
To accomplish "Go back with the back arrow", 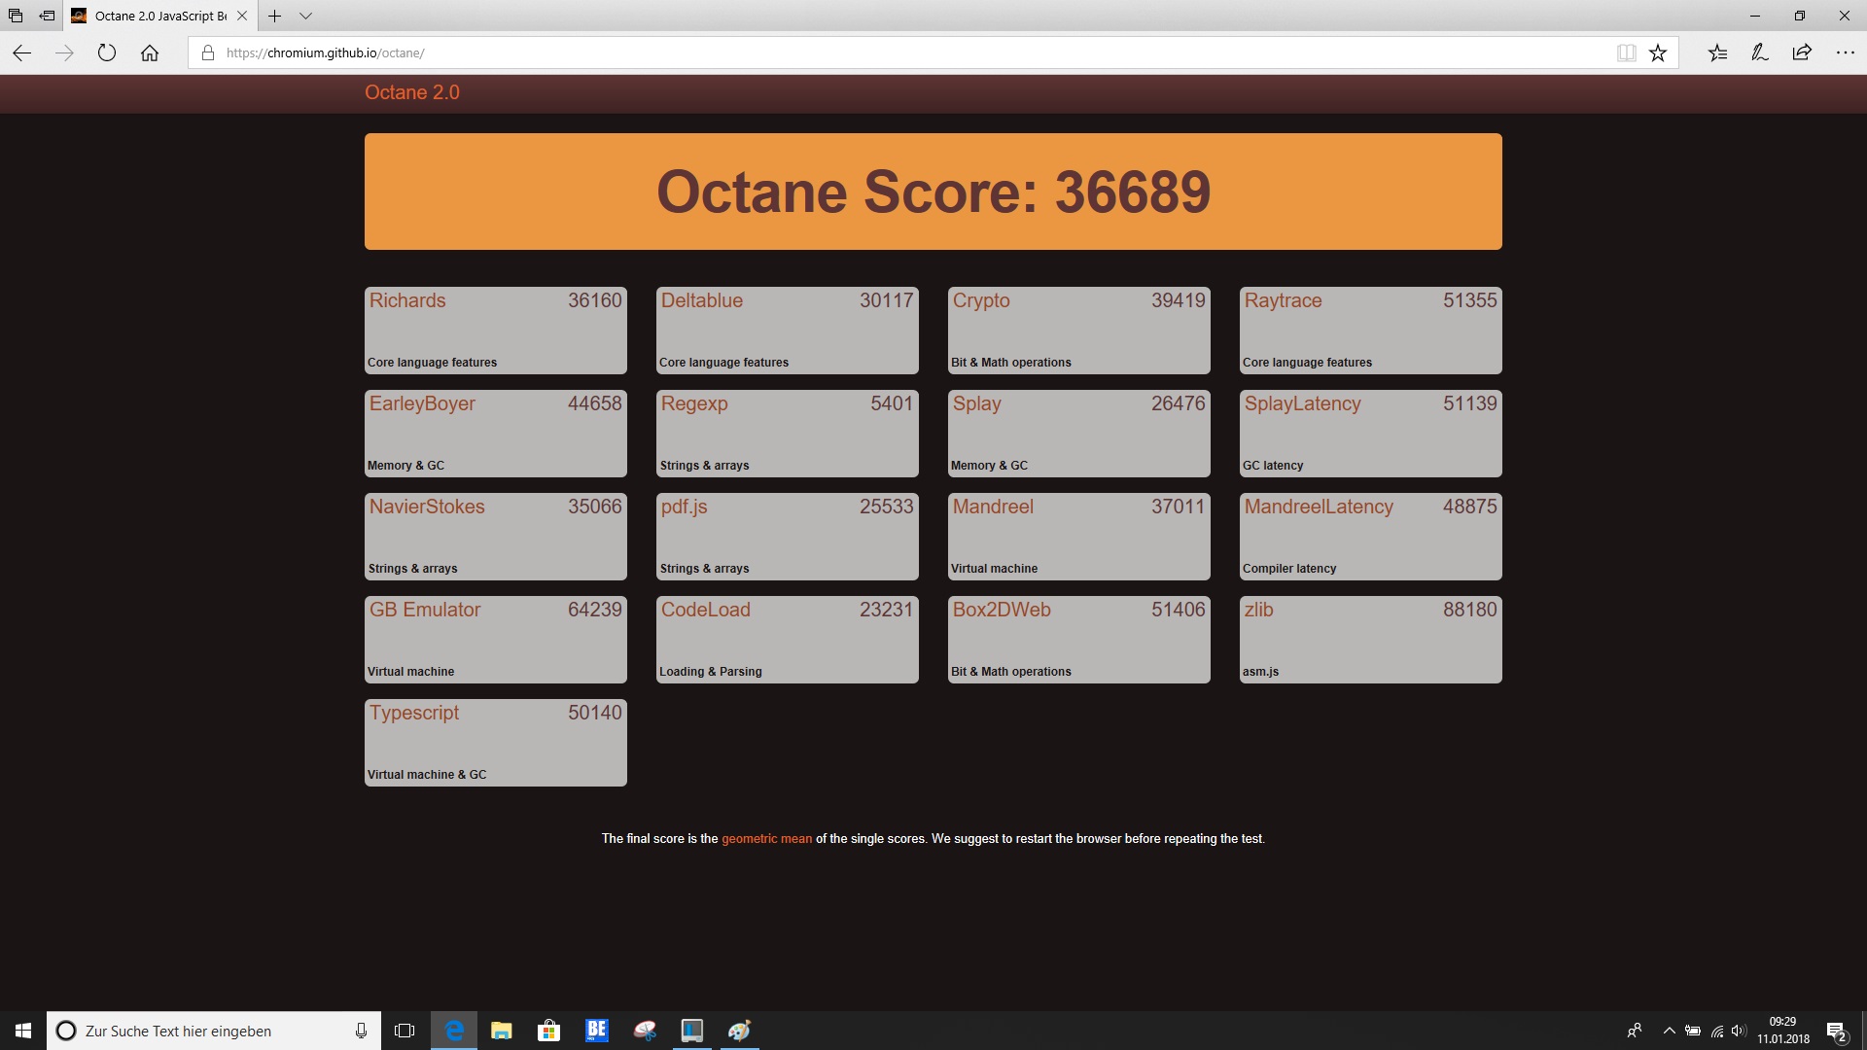I will coord(22,53).
